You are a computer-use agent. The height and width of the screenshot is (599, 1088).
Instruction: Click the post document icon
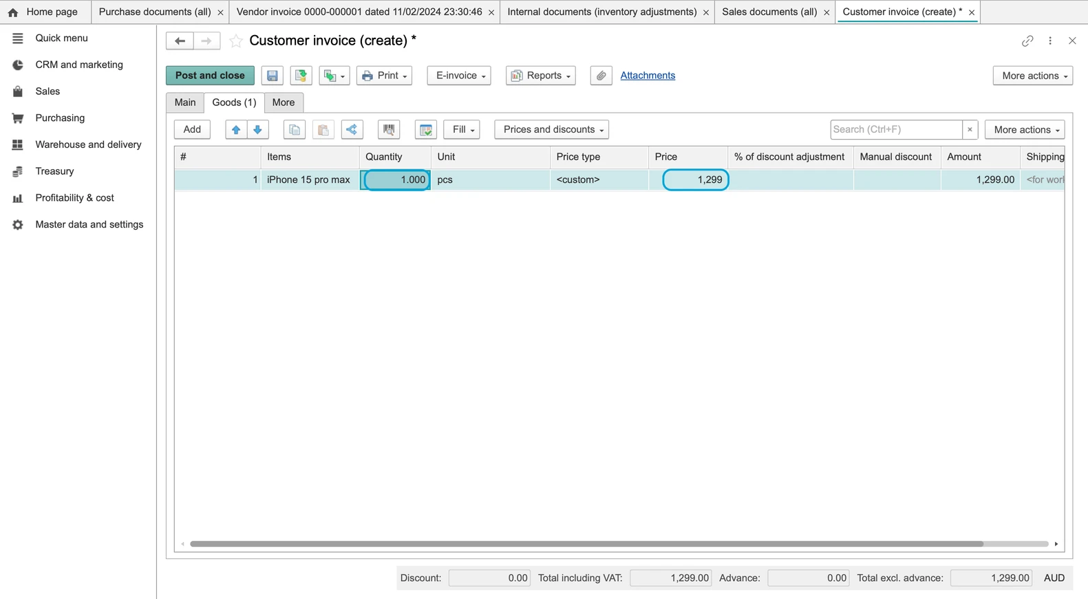click(301, 76)
